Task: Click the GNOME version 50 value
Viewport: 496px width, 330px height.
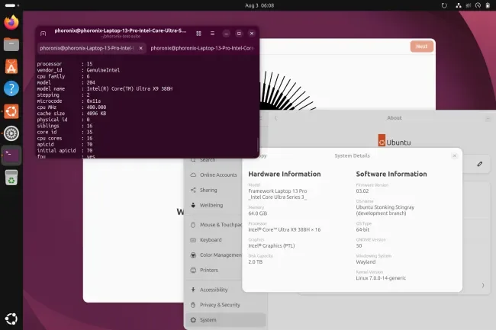Action: point(359,245)
